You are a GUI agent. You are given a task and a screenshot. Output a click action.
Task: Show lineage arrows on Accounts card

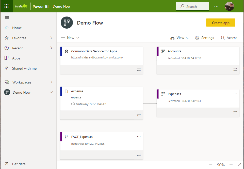coord(235,70)
